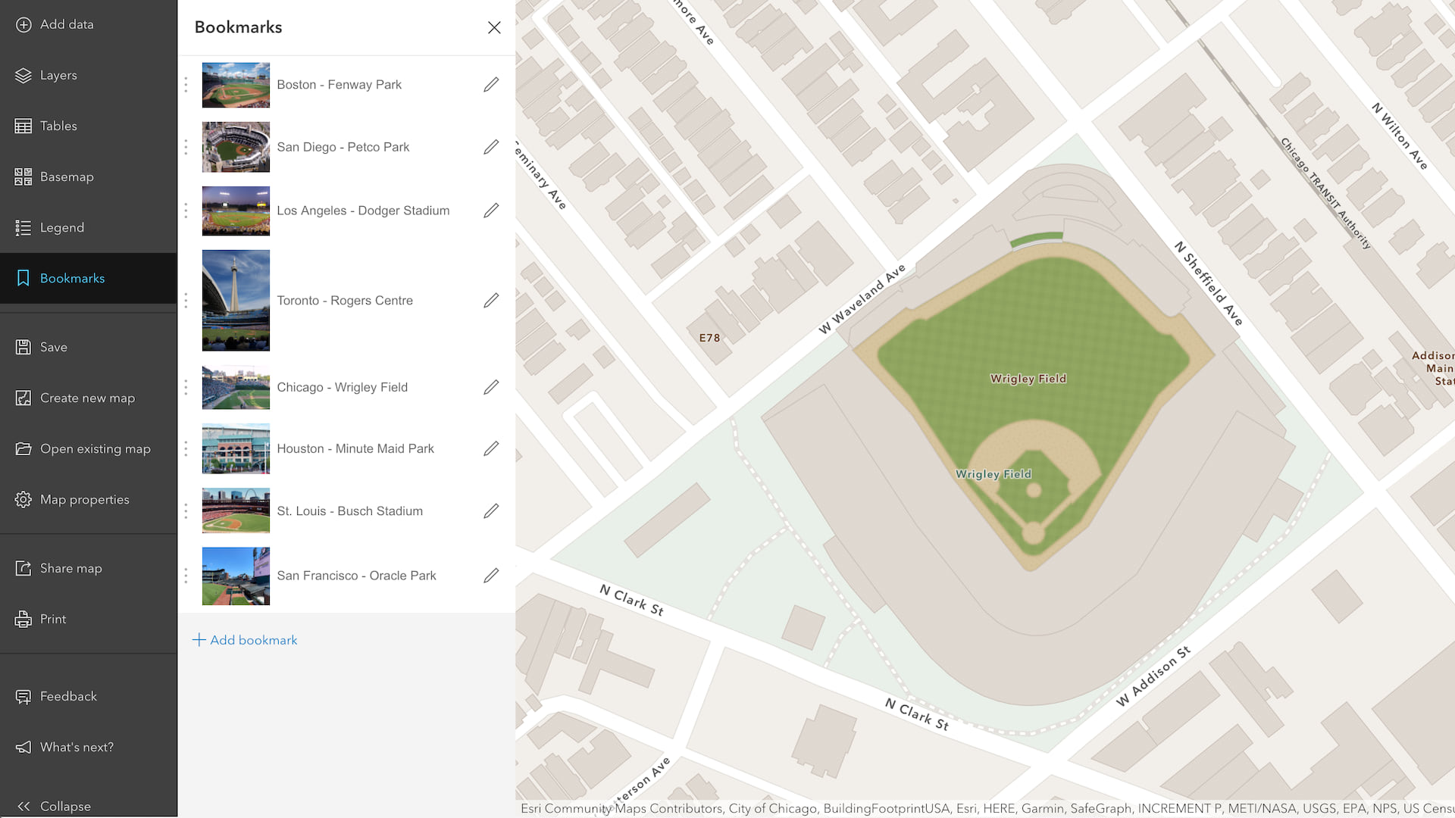Select the St. Louis - Busch Stadium thumbnail
1455x818 pixels.
pyautogui.click(x=236, y=510)
